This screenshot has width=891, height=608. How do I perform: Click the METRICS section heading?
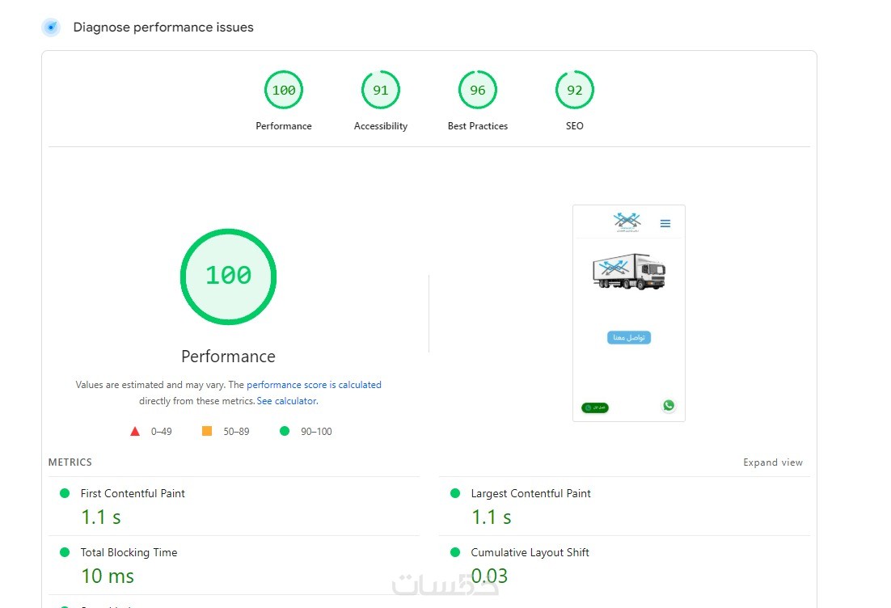click(x=70, y=462)
